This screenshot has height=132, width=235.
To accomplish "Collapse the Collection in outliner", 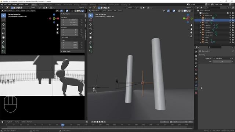I will coord(198,13).
